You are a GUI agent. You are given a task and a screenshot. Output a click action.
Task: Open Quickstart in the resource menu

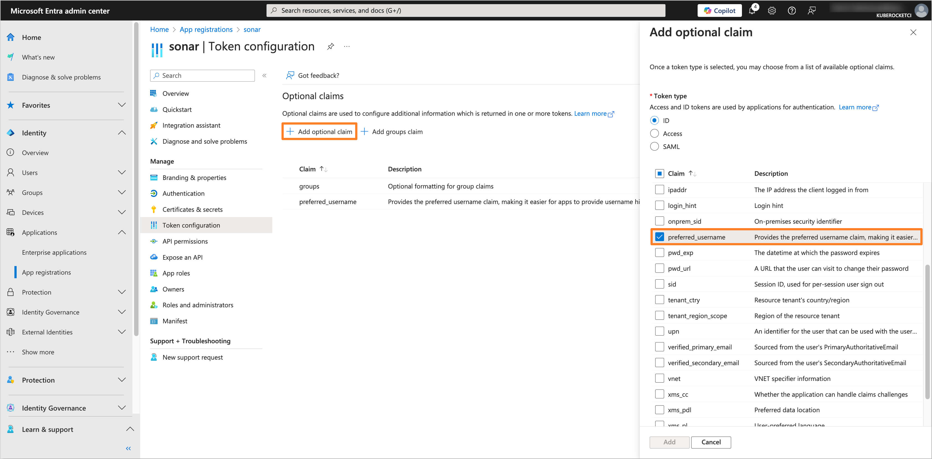(x=177, y=110)
